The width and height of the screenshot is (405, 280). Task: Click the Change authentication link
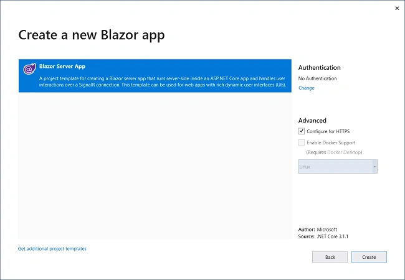coord(307,88)
